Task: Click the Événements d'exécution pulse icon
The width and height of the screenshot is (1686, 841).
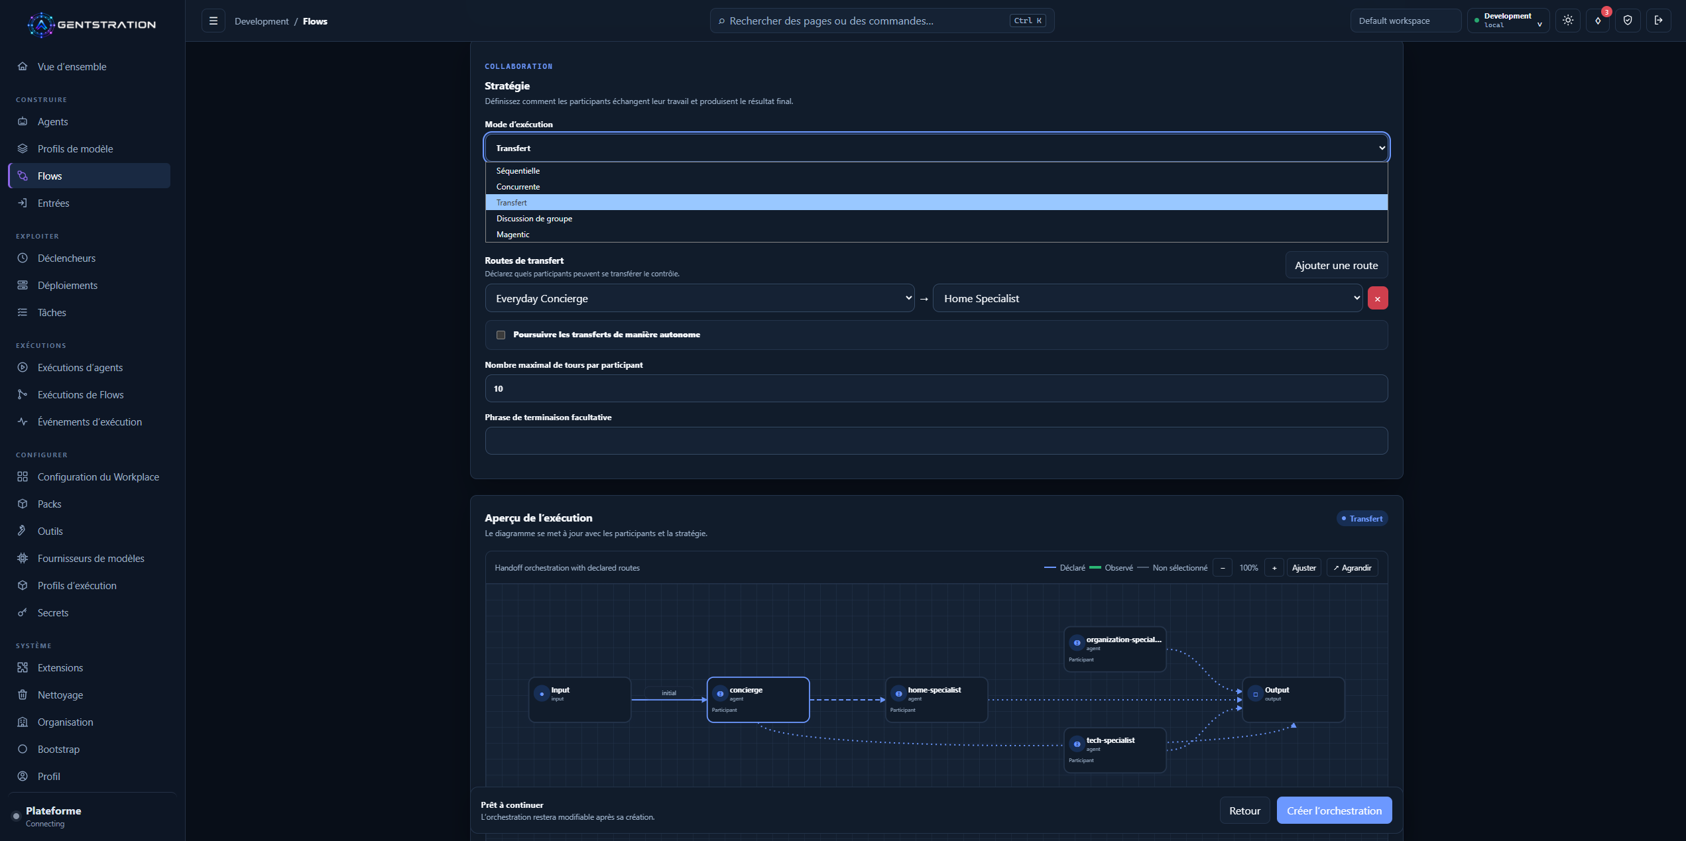Action: tap(23, 421)
